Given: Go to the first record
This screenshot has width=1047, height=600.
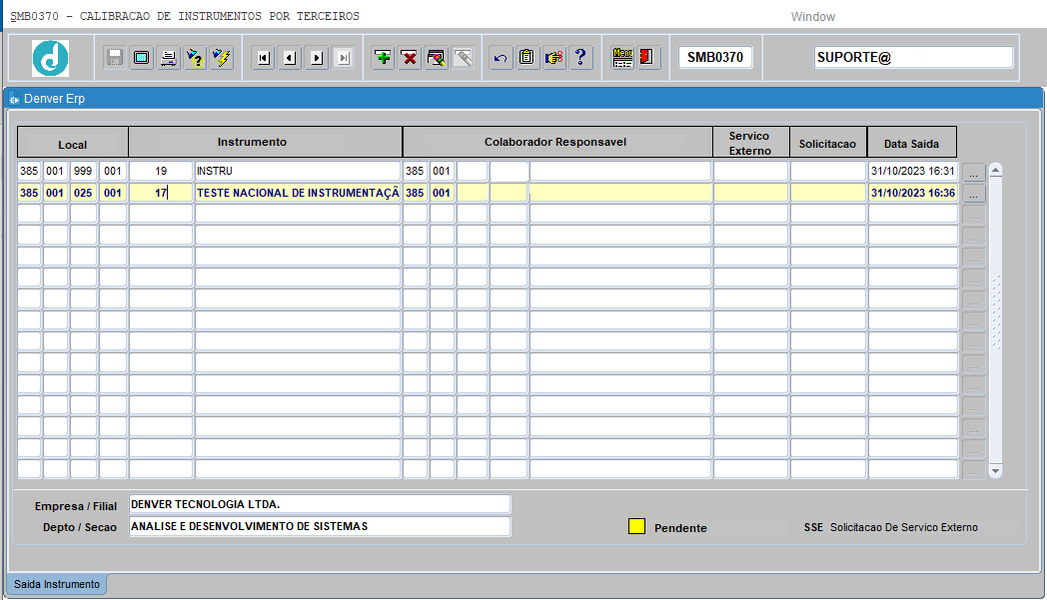Looking at the screenshot, I should coord(264,58).
